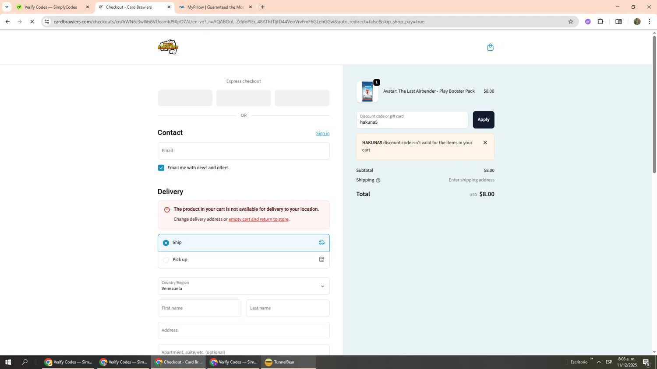Switch to Verify Codes — SimplyCodes tab

pos(50,7)
